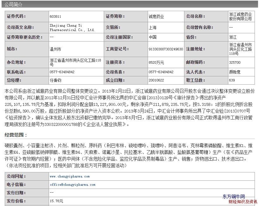Viewport: 259px width, 206px height.
Task: Select the province value 浙江
Action: (233, 37)
